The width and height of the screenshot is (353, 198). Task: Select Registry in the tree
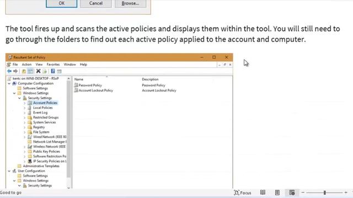pyautogui.click(x=39, y=127)
